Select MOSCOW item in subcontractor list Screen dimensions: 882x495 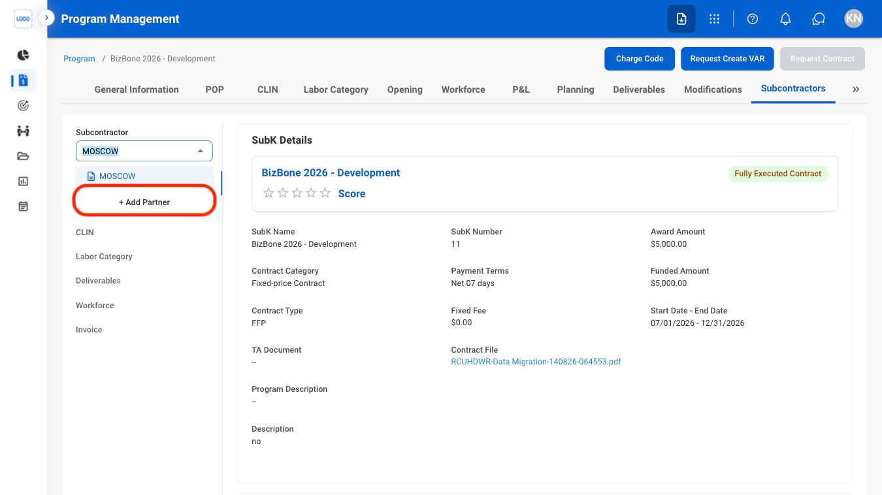144,176
